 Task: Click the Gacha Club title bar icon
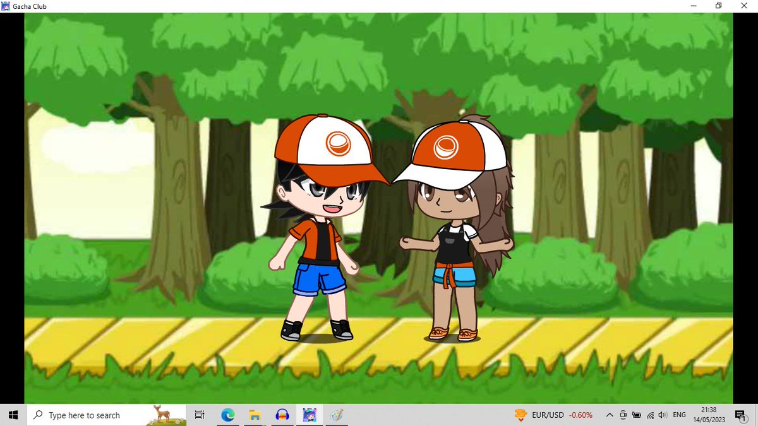tap(6, 6)
